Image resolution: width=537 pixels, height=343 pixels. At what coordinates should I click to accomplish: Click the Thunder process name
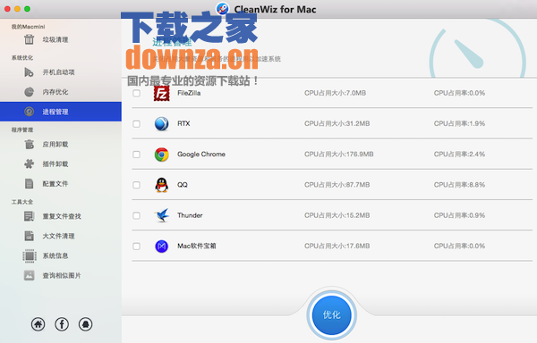tap(190, 215)
